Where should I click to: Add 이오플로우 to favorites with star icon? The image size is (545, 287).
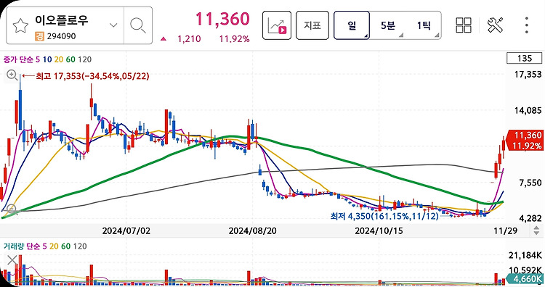pyautogui.click(x=20, y=25)
